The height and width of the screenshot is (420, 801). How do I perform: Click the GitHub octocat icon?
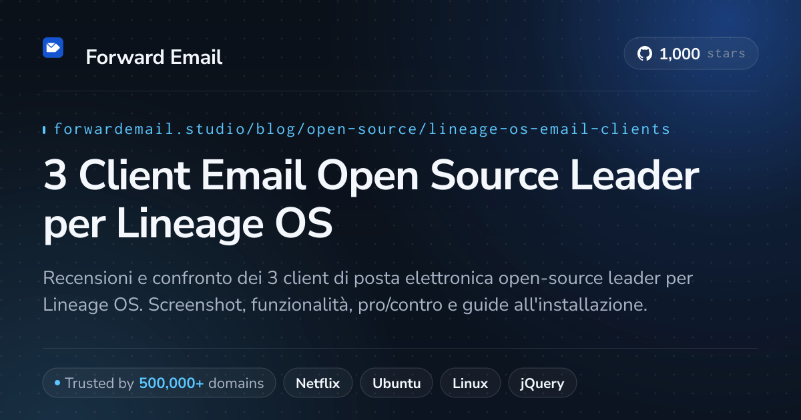[x=644, y=54]
